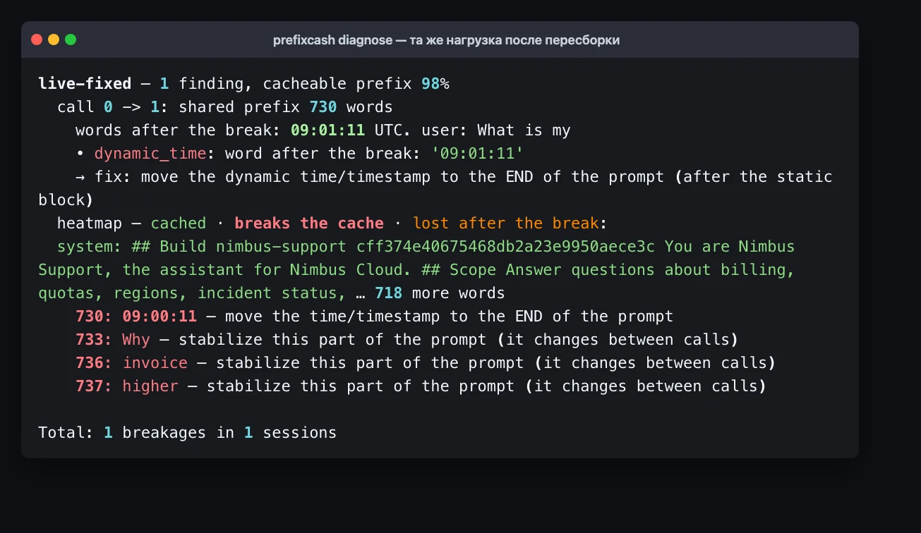
Task: Select the shared prefix '730' number
Action: point(323,107)
